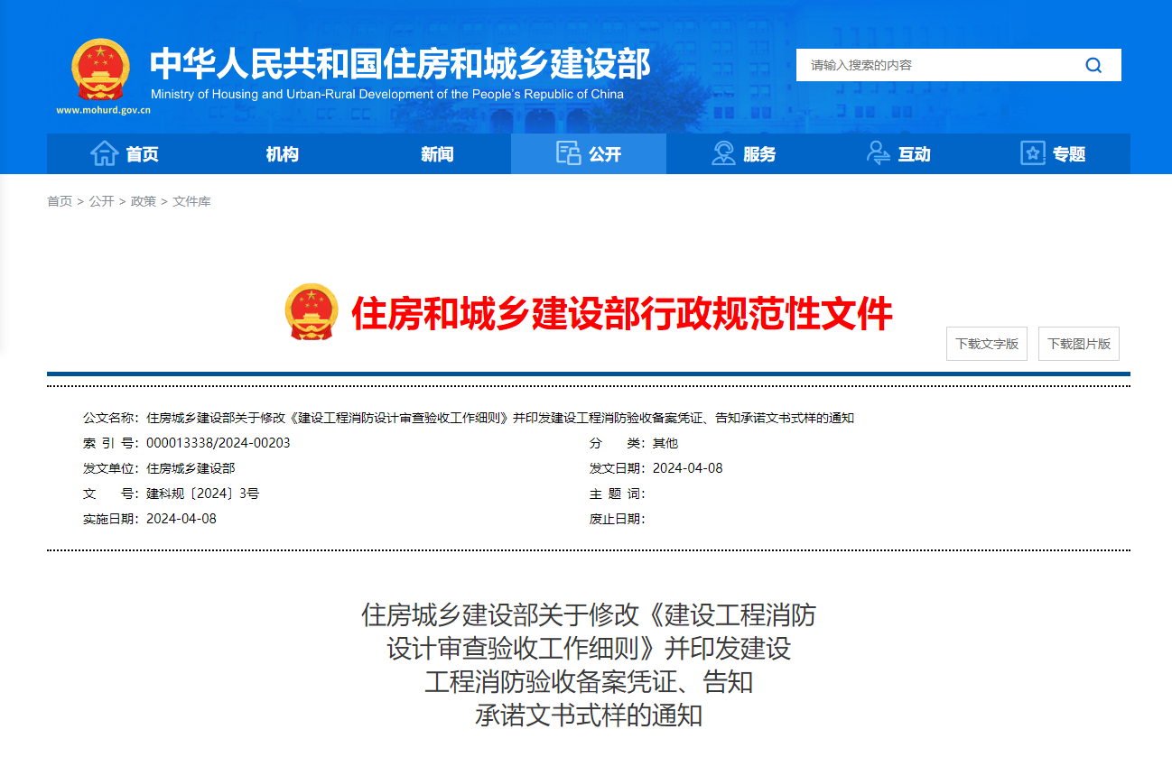
Task: Click the site title 中华人民共和国住房和城乡建设部
Action: 400,63
